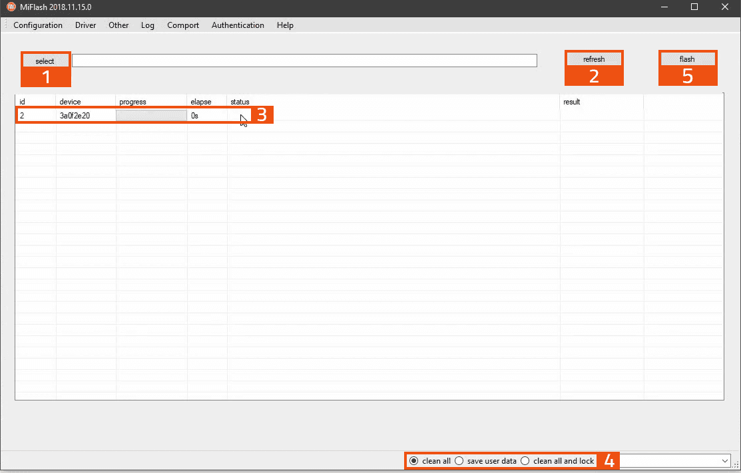Open the Configuration menu

[38, 25]
